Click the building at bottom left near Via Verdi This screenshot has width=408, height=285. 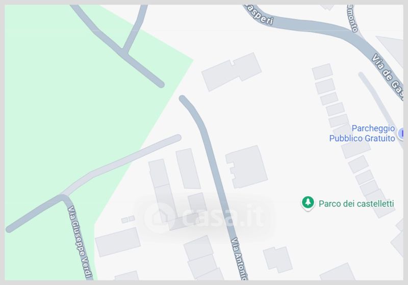coord(118,242)
